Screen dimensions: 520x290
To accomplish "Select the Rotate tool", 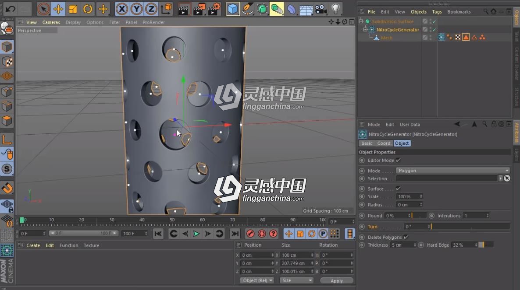I will coord(88,9).
